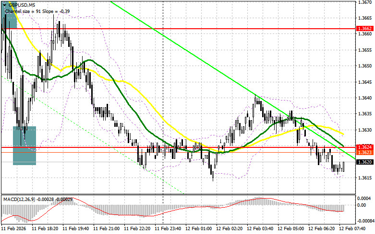Select the large teal rectangle near 1.3624

(x=24, y=145)
